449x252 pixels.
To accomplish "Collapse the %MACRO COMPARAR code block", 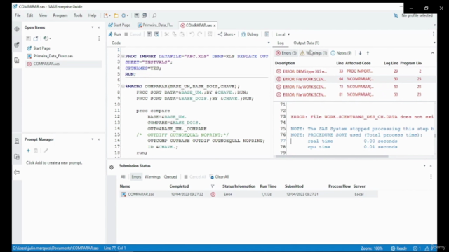I will (x=123, y=86).
